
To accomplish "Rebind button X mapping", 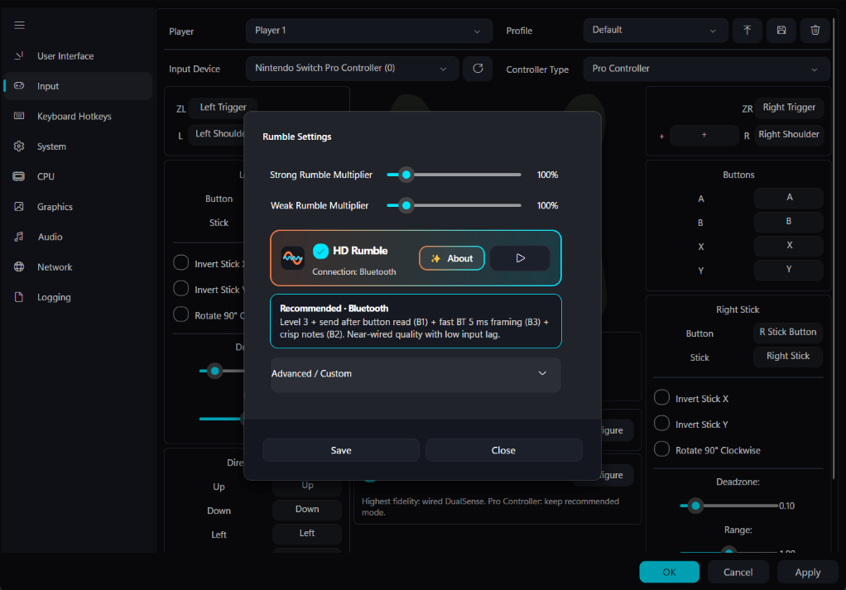I will (789, 246).
